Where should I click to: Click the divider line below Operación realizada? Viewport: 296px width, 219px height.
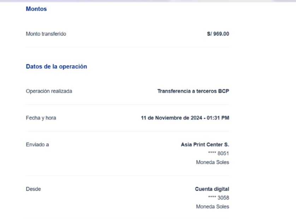[x=127, y=105]
